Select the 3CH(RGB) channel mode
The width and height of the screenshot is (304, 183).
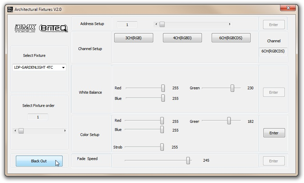pos(134,38)
